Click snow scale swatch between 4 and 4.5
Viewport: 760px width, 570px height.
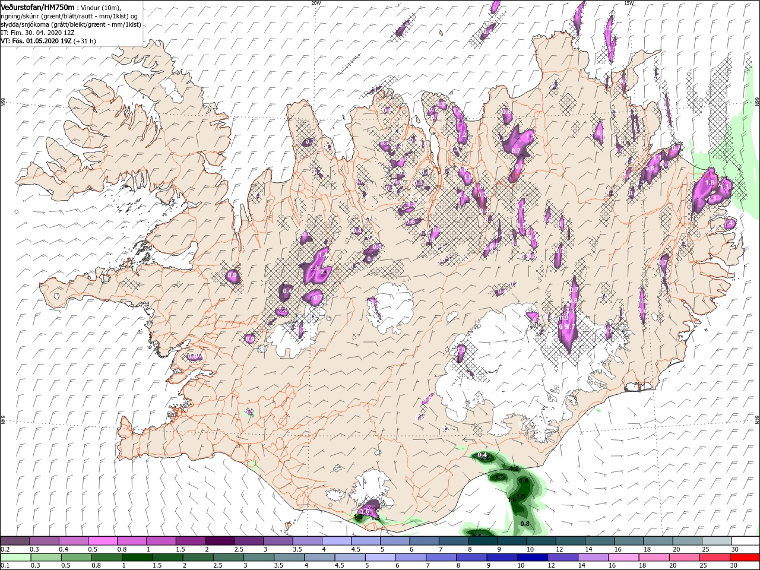point(336,541)
